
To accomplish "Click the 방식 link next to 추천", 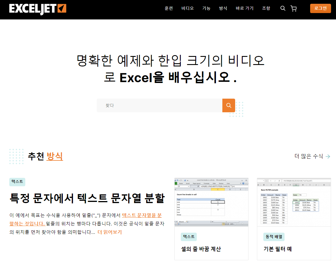I will tap(55, 156).
